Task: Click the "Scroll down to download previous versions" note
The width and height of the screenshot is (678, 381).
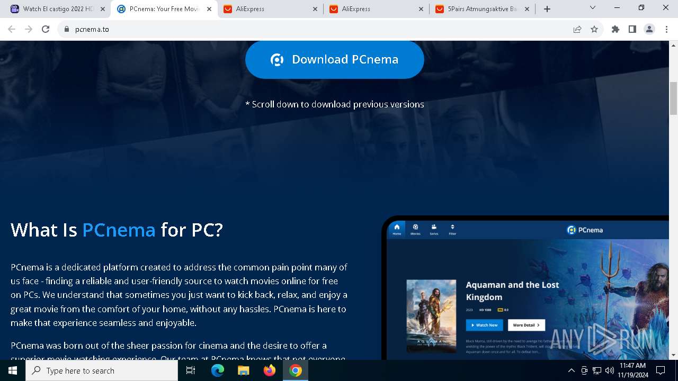Action: tap(335, 104)
